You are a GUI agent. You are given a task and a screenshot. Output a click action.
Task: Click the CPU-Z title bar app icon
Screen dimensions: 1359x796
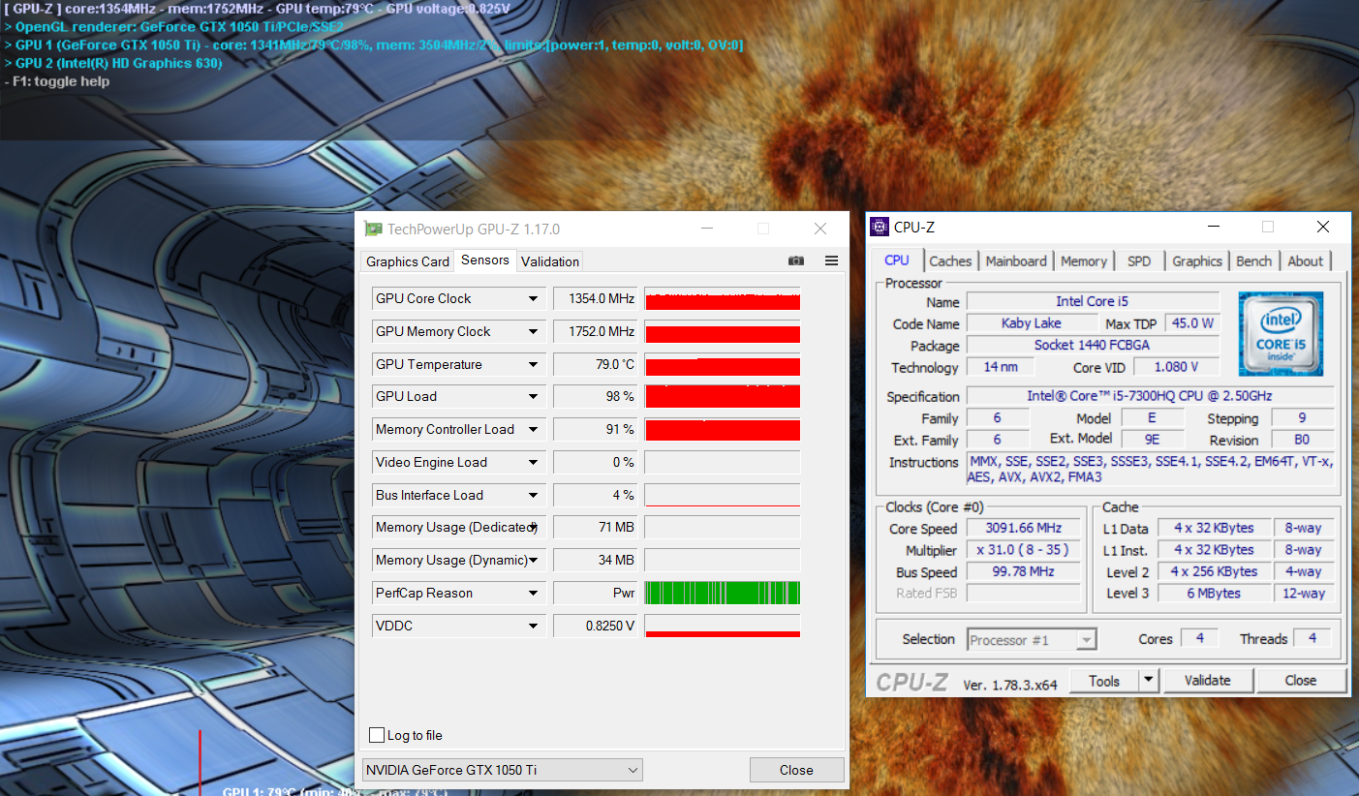(880, 228)
